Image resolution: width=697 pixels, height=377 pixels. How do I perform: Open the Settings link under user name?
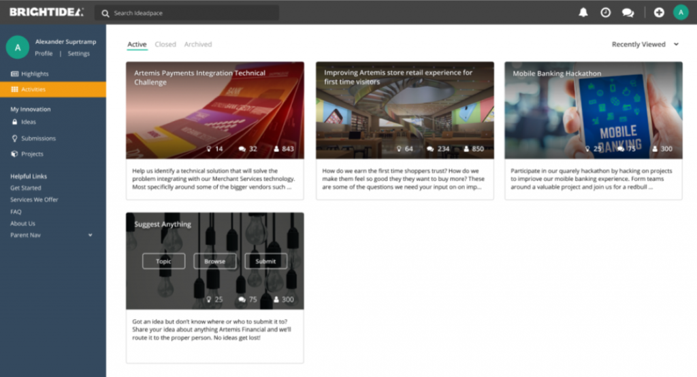(x=78, y=54)
